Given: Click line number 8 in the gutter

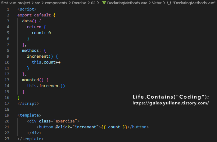Looking at the screenshot, I should pos(8,51).
